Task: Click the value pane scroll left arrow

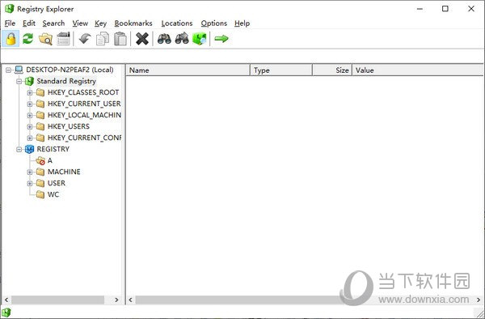Action: tap(131, 300)
